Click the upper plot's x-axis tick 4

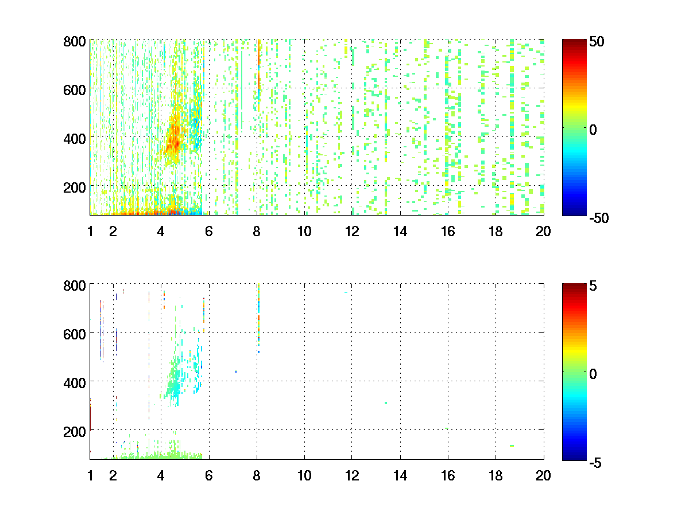click(x=161, y=232)
